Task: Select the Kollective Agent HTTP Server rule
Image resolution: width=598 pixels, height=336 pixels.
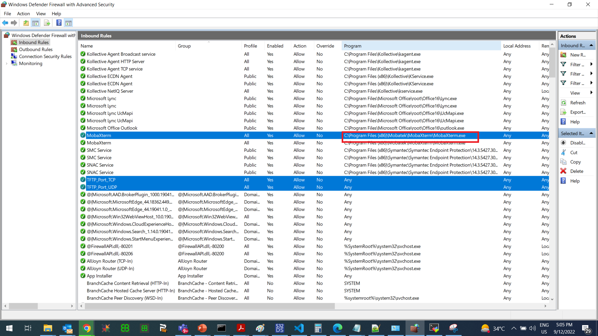Action: tap(314, 62)
